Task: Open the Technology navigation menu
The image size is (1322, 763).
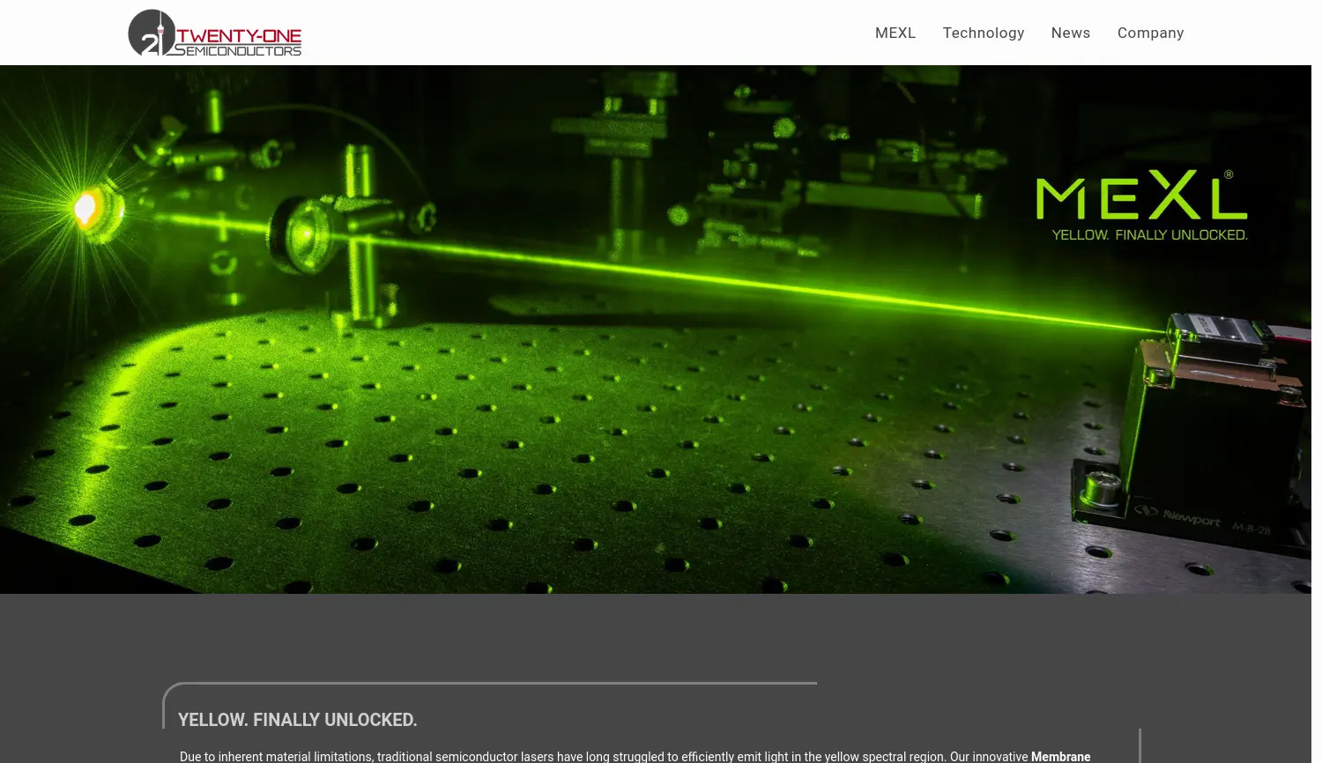Action: tap(984, 33)
